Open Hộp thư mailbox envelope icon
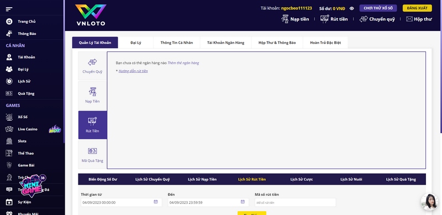Image resolution: width=442 pixels, height=215 pixels. point(409,19)
